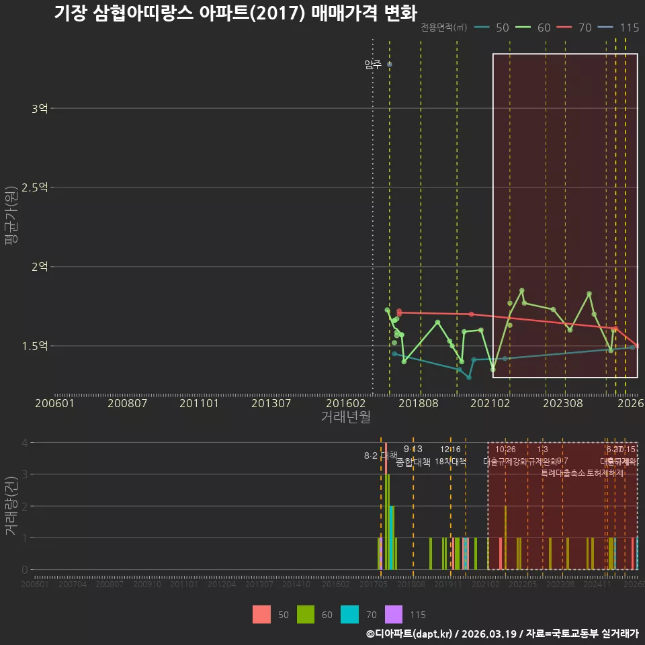Click the salmon 50 swatch in bottom legend
The image size is (645, 645).
click(x=261, y=615)
